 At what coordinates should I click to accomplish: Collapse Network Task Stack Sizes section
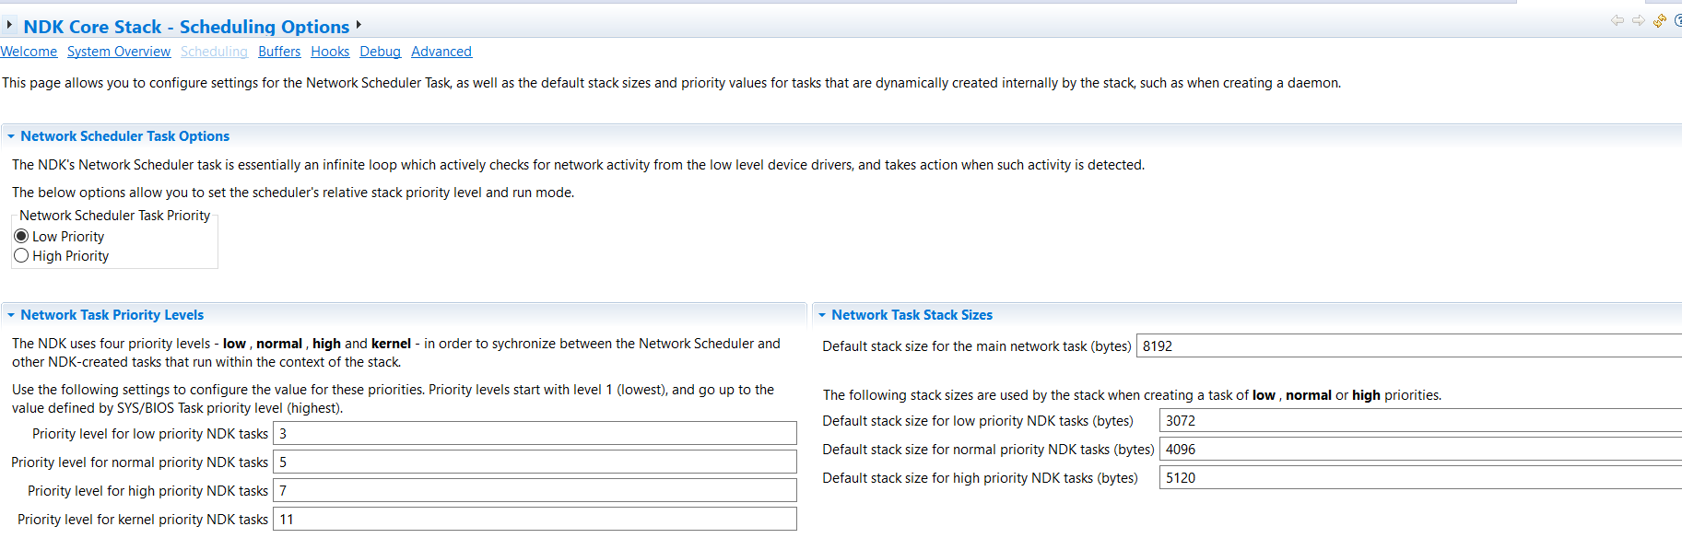(822, 315)
